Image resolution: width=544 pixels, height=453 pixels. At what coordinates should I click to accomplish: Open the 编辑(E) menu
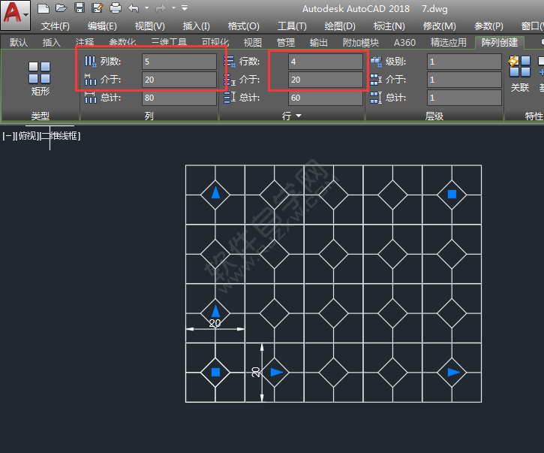102,26
